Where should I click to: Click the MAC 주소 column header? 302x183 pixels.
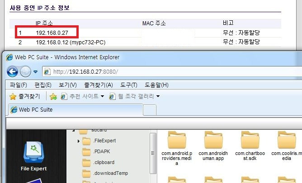pos(154,23)
